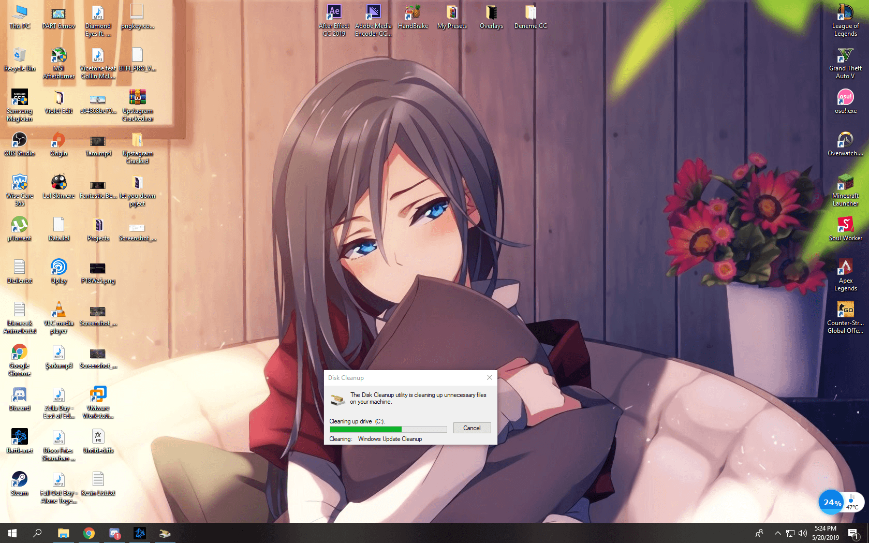The image size is (869, 543).
Task: Click the MSI Afterburner shortcut
Action: point(58,63)
